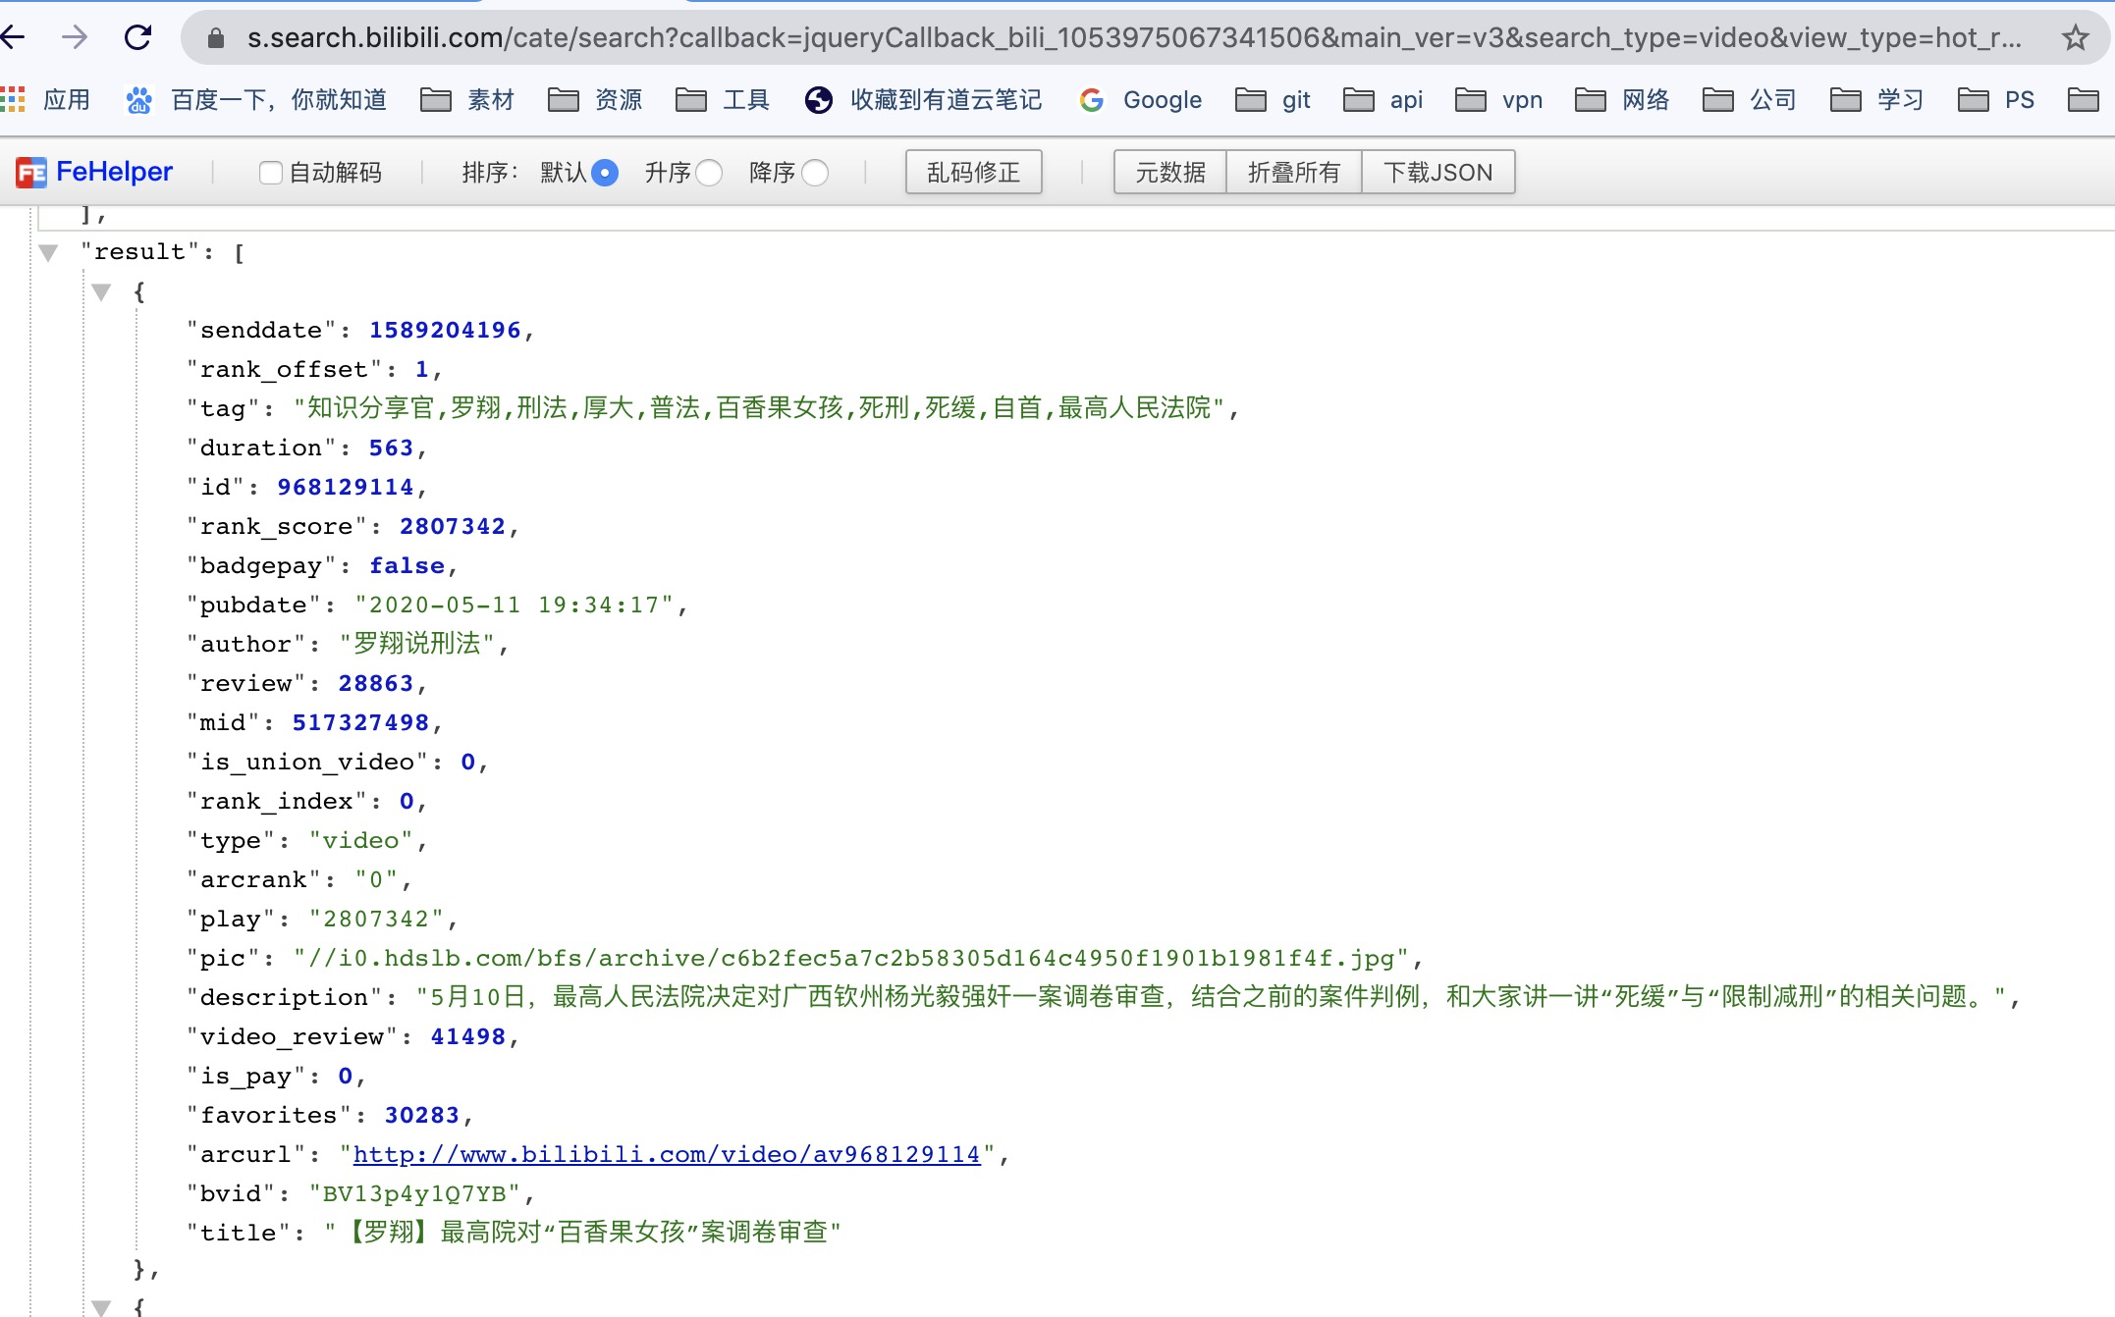Expand the git bookmarks folder
The height and width of the screenshot is (1317, 2115).
coord(1273,99)
